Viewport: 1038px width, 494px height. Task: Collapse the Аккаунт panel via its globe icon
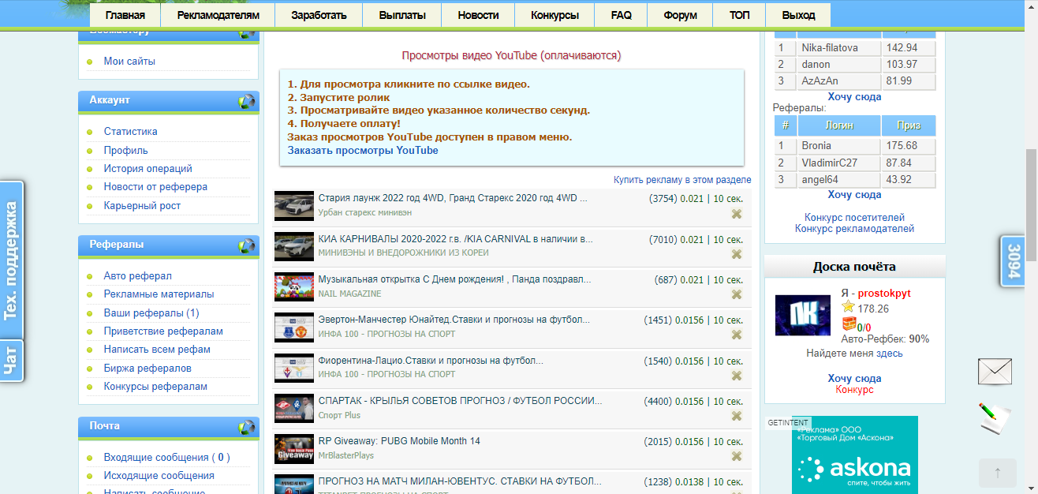click(x=247, y=102)
